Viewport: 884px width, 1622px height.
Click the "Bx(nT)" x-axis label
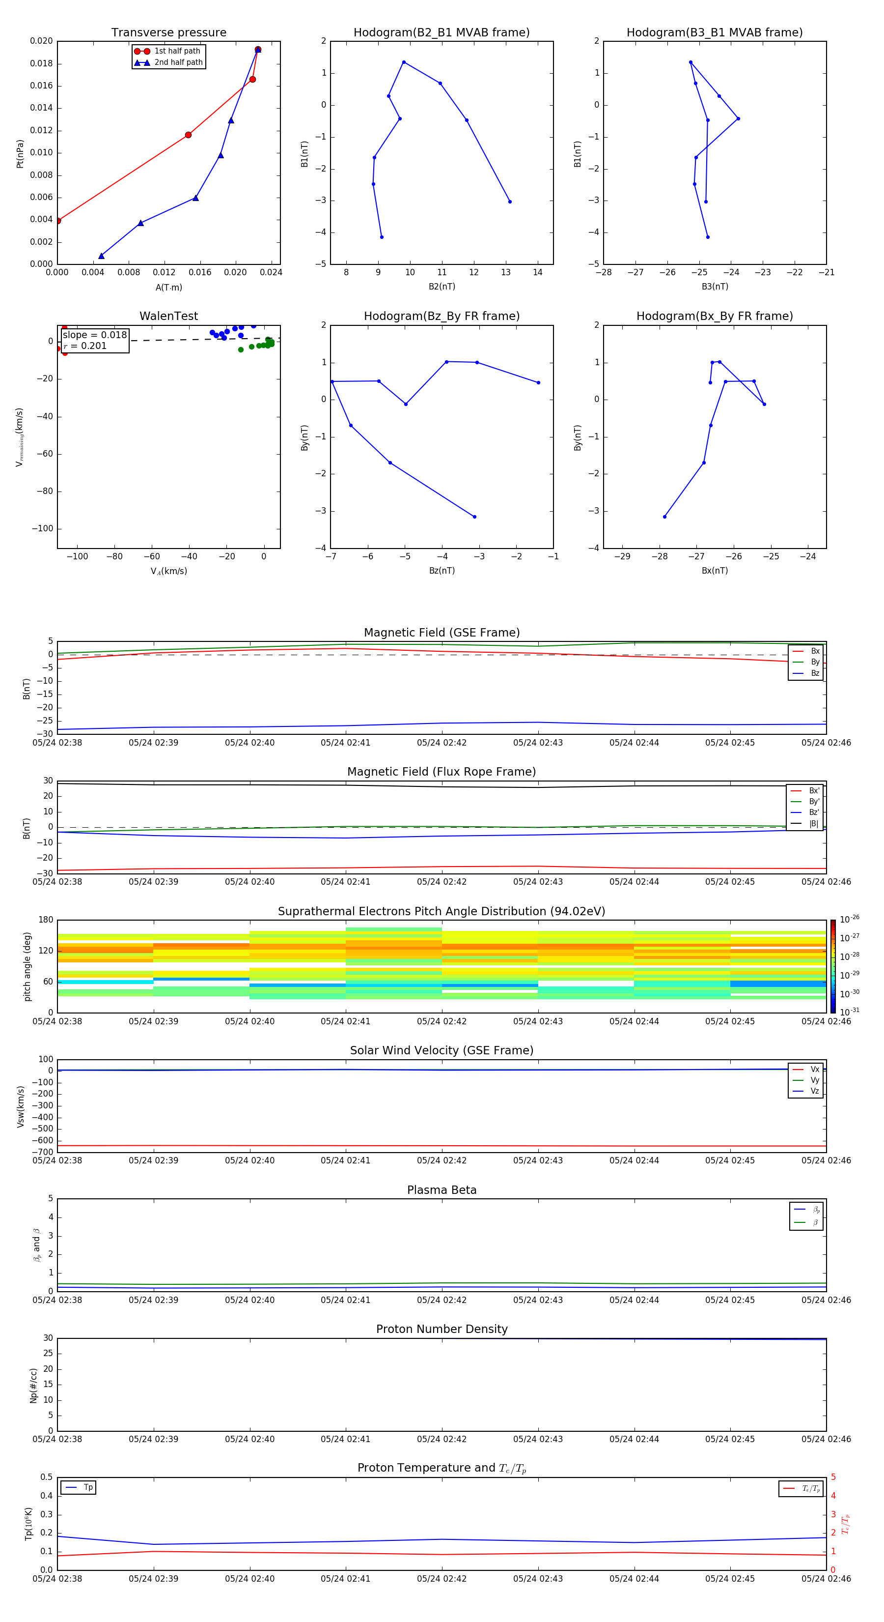click(715, 571)
